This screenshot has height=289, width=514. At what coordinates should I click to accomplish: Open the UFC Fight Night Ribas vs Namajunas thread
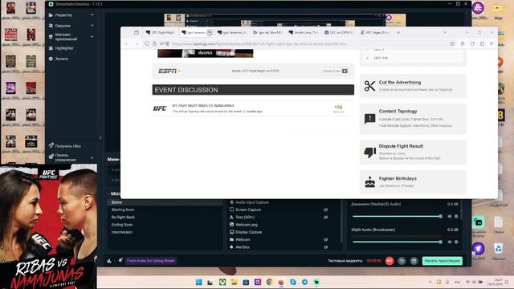point(203,105)
